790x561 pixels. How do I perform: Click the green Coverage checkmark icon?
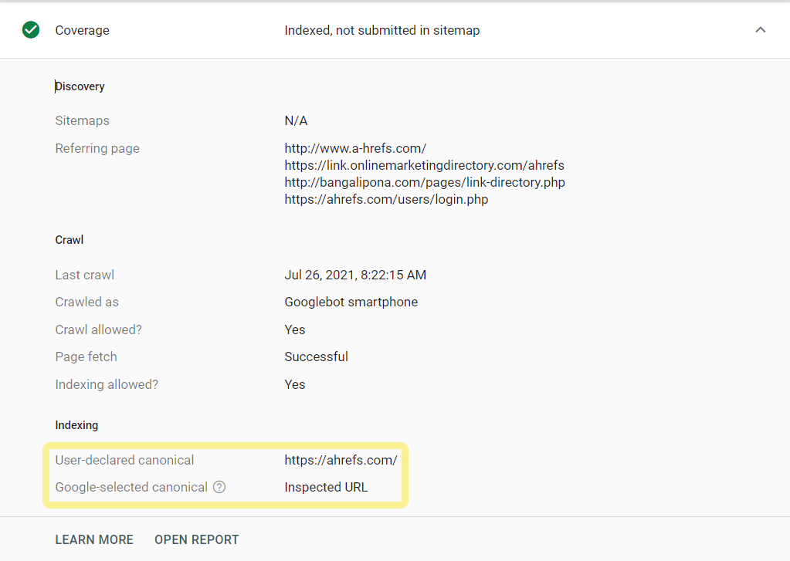click(x=31, y=30)
